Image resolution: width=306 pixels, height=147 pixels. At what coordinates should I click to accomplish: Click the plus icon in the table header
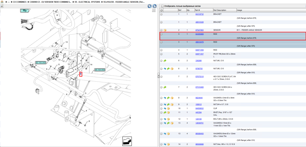point(161,10)
